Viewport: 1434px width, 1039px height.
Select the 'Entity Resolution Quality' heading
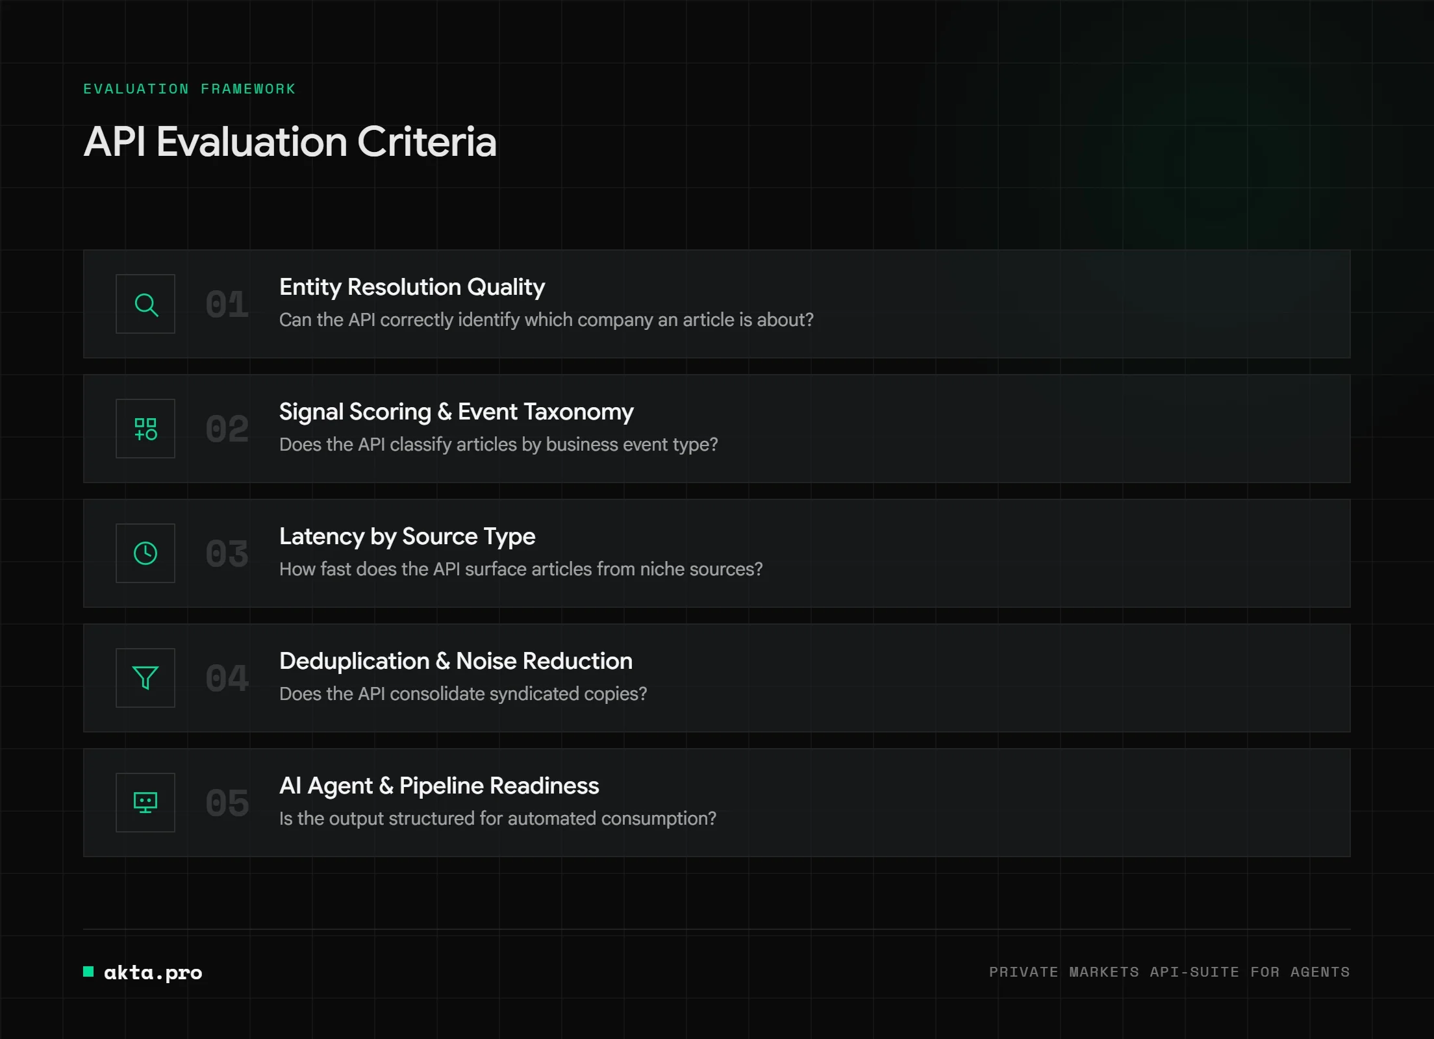tap(412, 287)
